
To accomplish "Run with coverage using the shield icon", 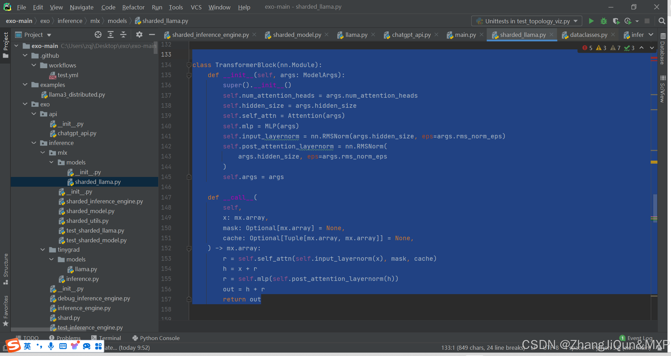I will coord(616,21).
